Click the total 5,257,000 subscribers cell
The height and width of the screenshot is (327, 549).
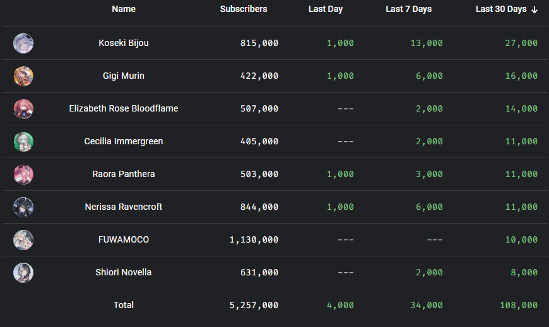point(254,305)
